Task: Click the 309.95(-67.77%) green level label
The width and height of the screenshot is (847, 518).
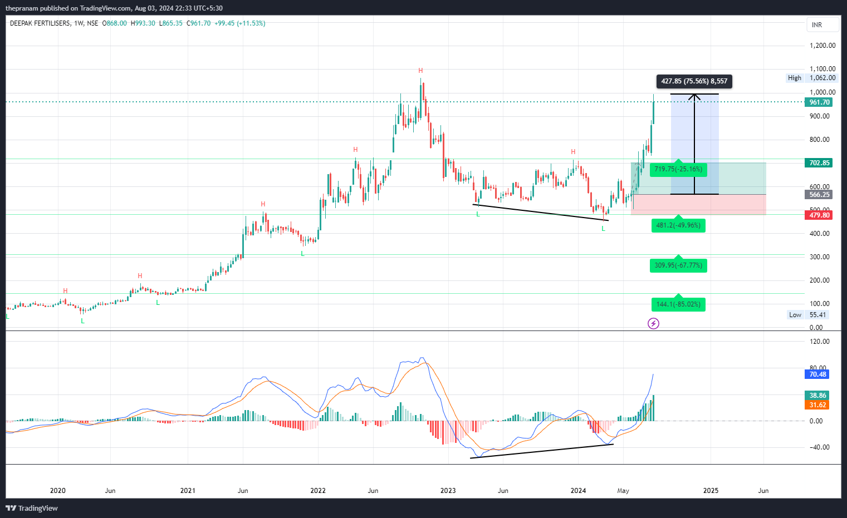Action: click(x=678, y=265)
